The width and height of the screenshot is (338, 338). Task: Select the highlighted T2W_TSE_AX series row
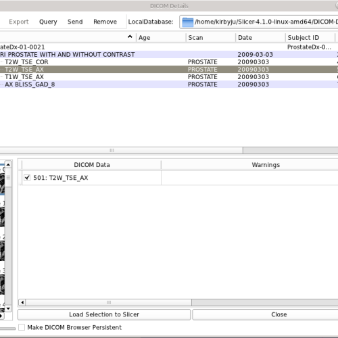pyautogui.click(x=169, y=70)
